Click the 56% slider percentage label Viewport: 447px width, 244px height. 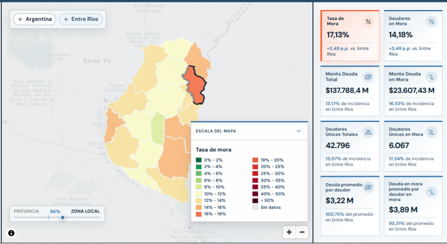(55, 212)
